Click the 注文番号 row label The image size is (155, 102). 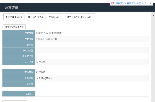tap(29, 33)
